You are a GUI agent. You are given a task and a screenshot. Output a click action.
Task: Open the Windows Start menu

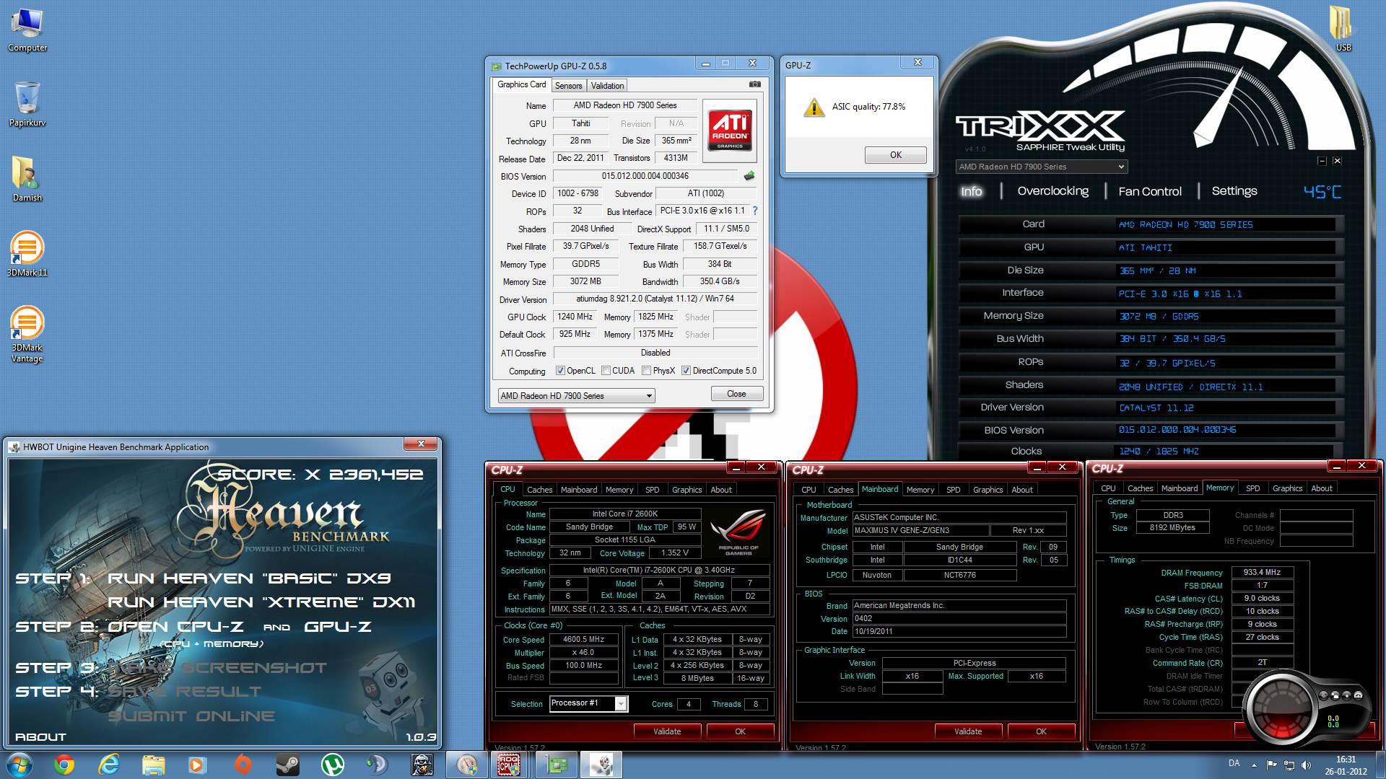19,765
